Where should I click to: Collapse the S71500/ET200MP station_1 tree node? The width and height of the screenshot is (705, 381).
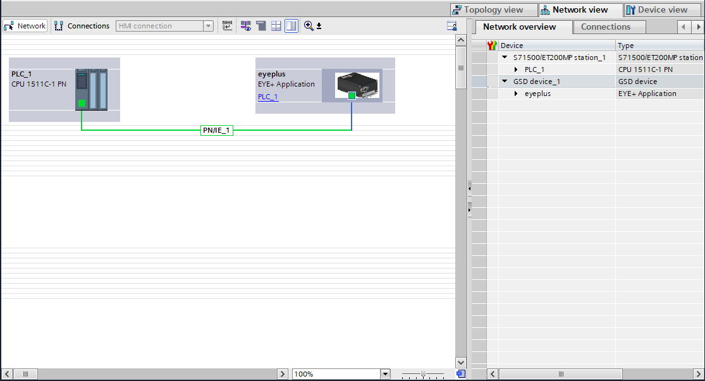pos(505,57)
